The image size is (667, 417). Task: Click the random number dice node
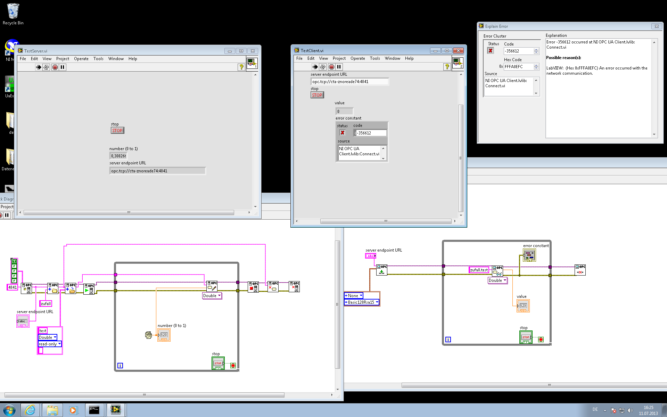point(148,335)
